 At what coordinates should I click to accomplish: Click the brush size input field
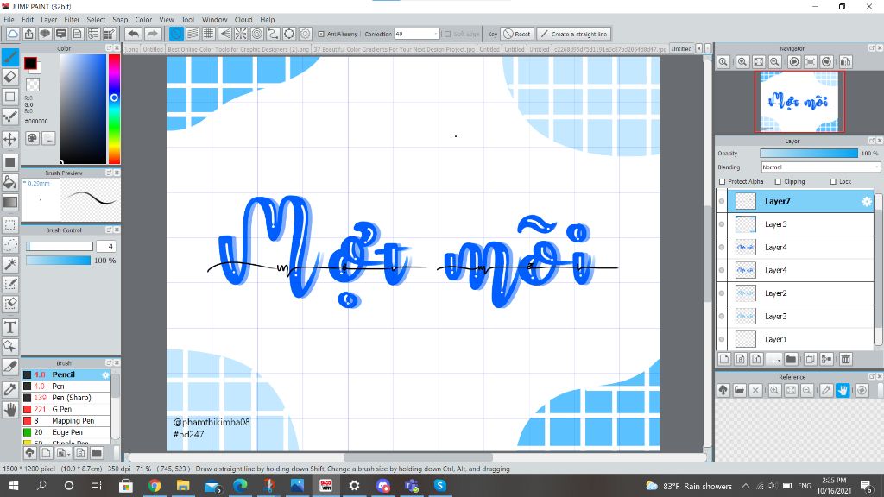click(x=106, y=246)
